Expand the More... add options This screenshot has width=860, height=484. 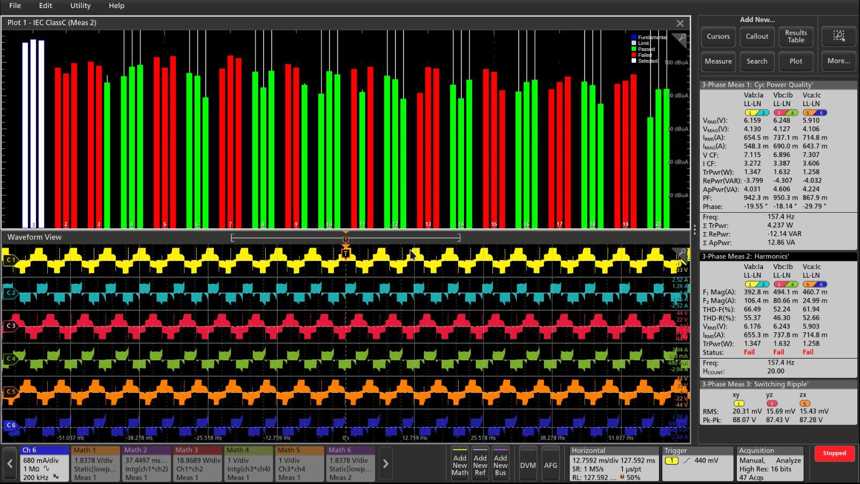coord(839,61)
